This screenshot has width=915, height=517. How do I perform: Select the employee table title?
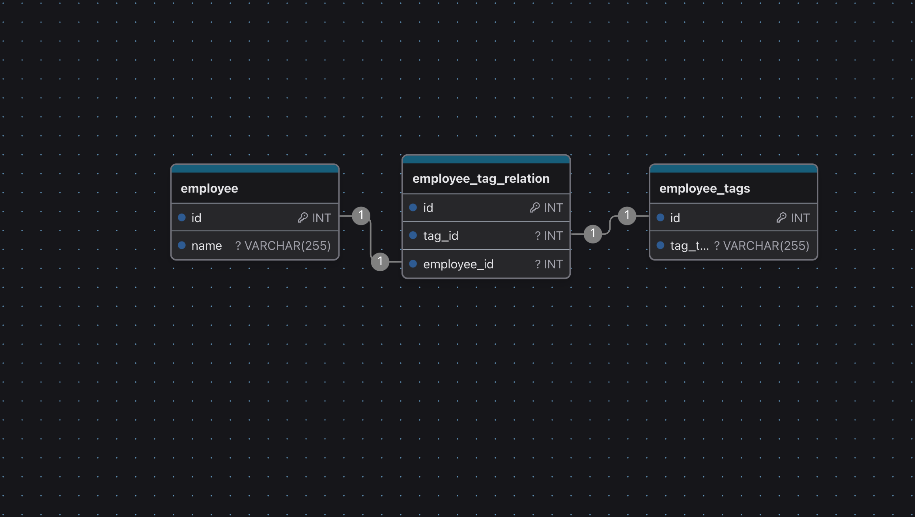209,188
